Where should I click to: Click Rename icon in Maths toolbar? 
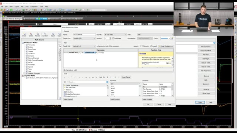[38, 35]
